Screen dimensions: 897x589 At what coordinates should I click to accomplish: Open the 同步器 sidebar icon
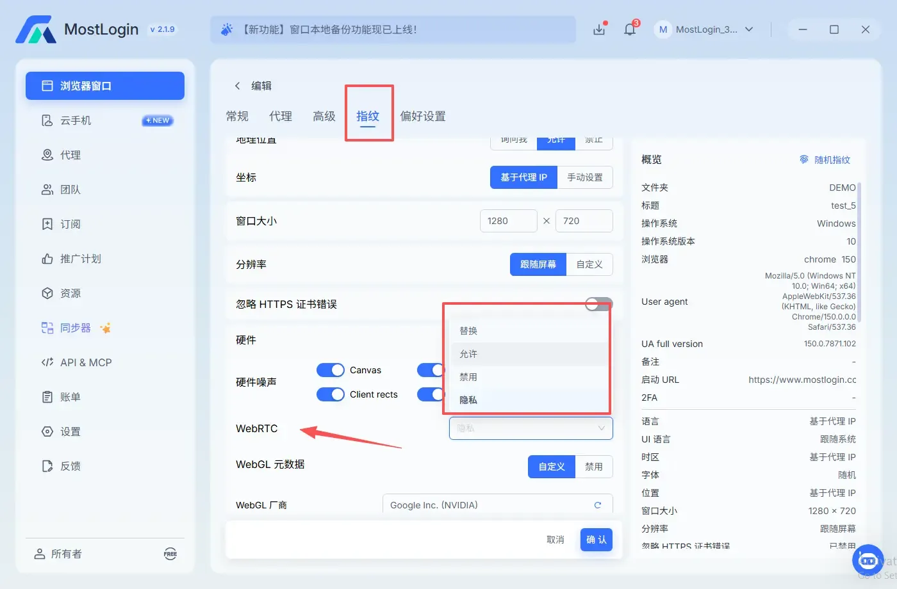(x=47, y=328)
